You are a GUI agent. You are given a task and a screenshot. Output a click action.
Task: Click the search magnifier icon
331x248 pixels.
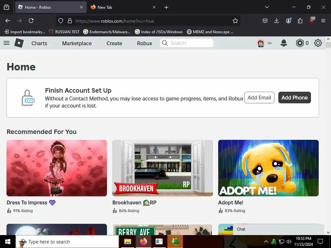click(x=165, y=43)
